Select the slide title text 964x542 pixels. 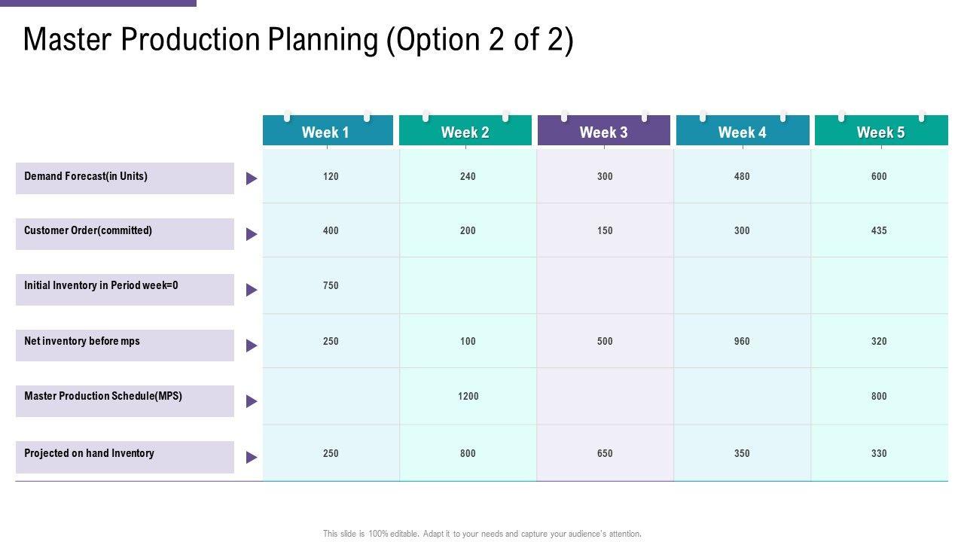298,40
